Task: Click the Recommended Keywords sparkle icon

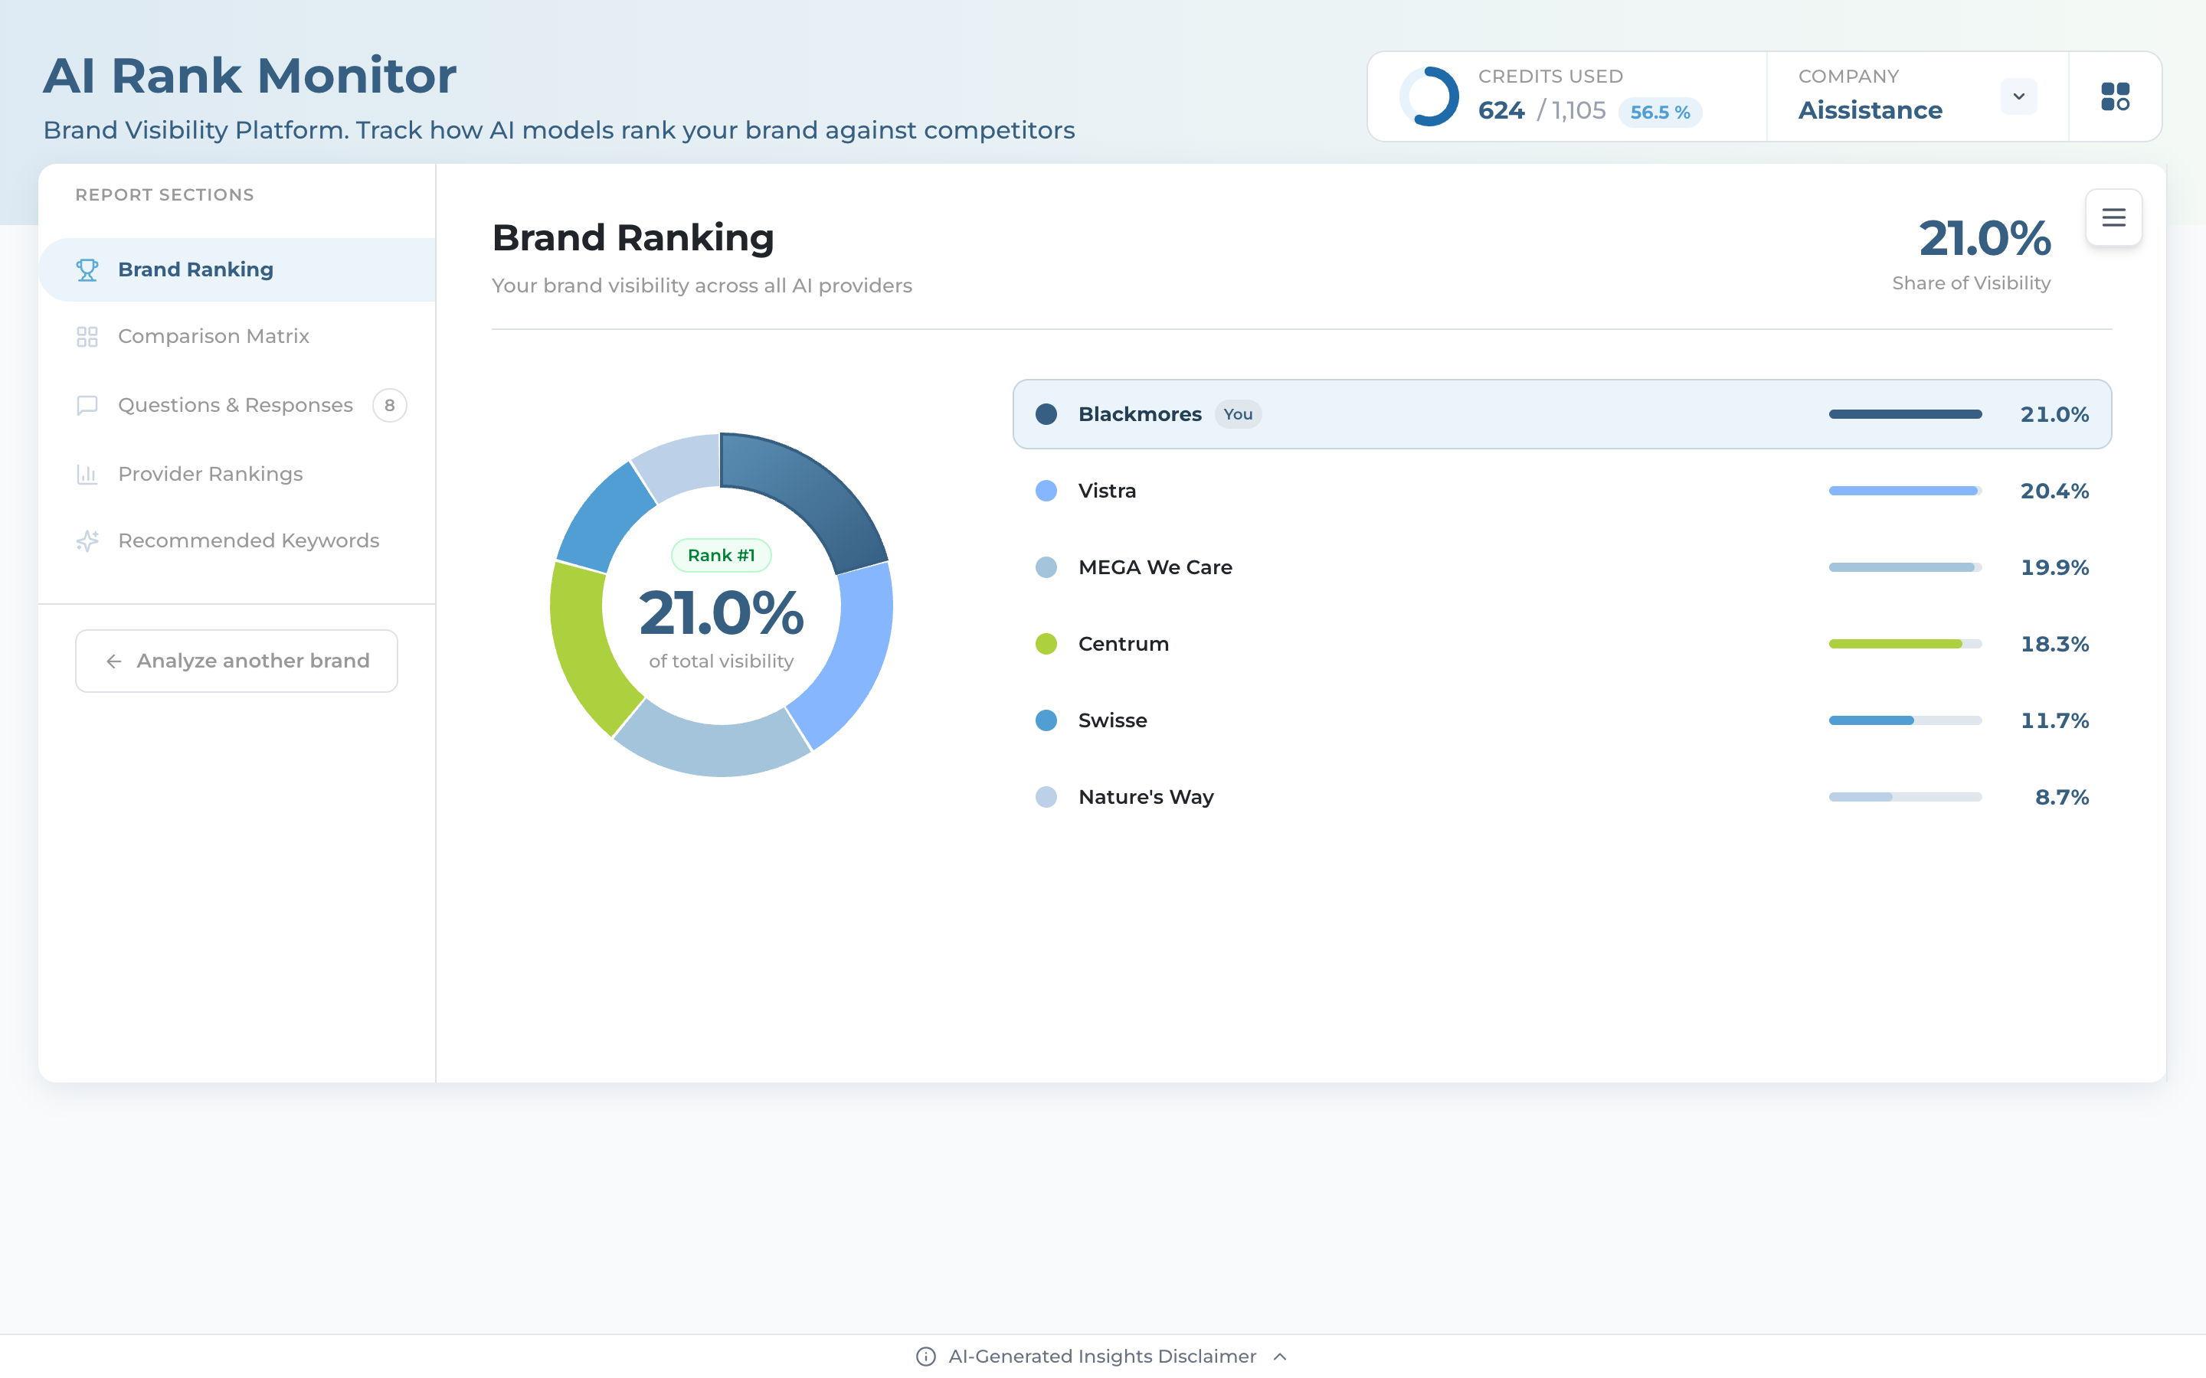Action: tap(87, 541)
